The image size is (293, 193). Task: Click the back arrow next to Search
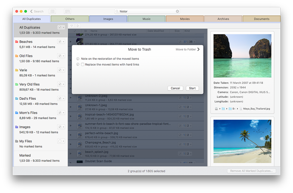[x=31, y=11]
